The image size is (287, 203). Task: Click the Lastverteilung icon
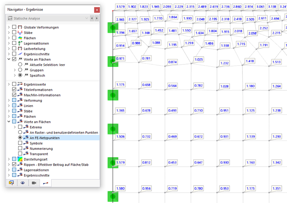20,49
